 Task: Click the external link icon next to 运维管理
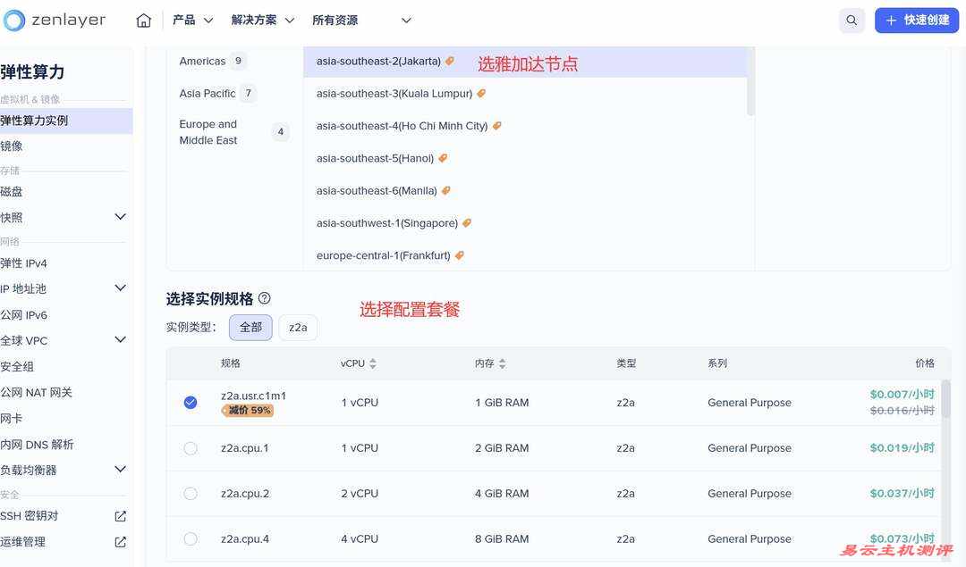coord(120,540)
